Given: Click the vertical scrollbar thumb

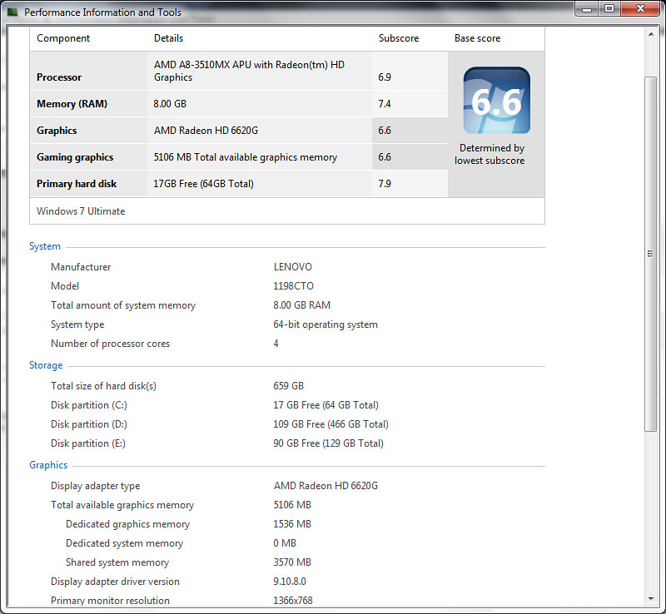Looking at the screenshot, I should click(x=650, y=254).
